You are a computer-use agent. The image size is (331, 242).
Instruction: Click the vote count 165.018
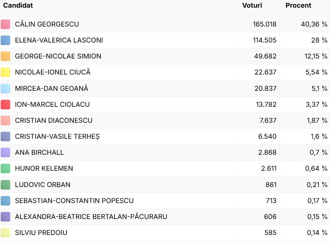pos(265,24)
